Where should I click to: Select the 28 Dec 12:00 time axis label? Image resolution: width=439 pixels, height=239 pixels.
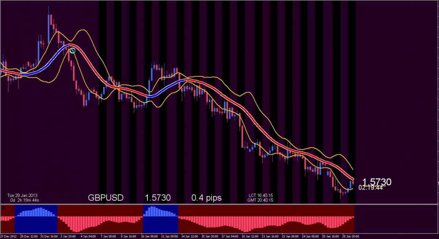pos(29,236)
